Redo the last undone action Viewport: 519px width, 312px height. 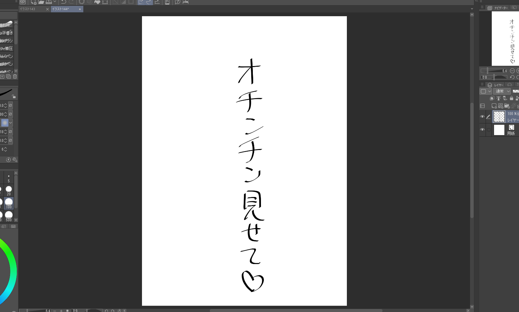tap(71, 2)
